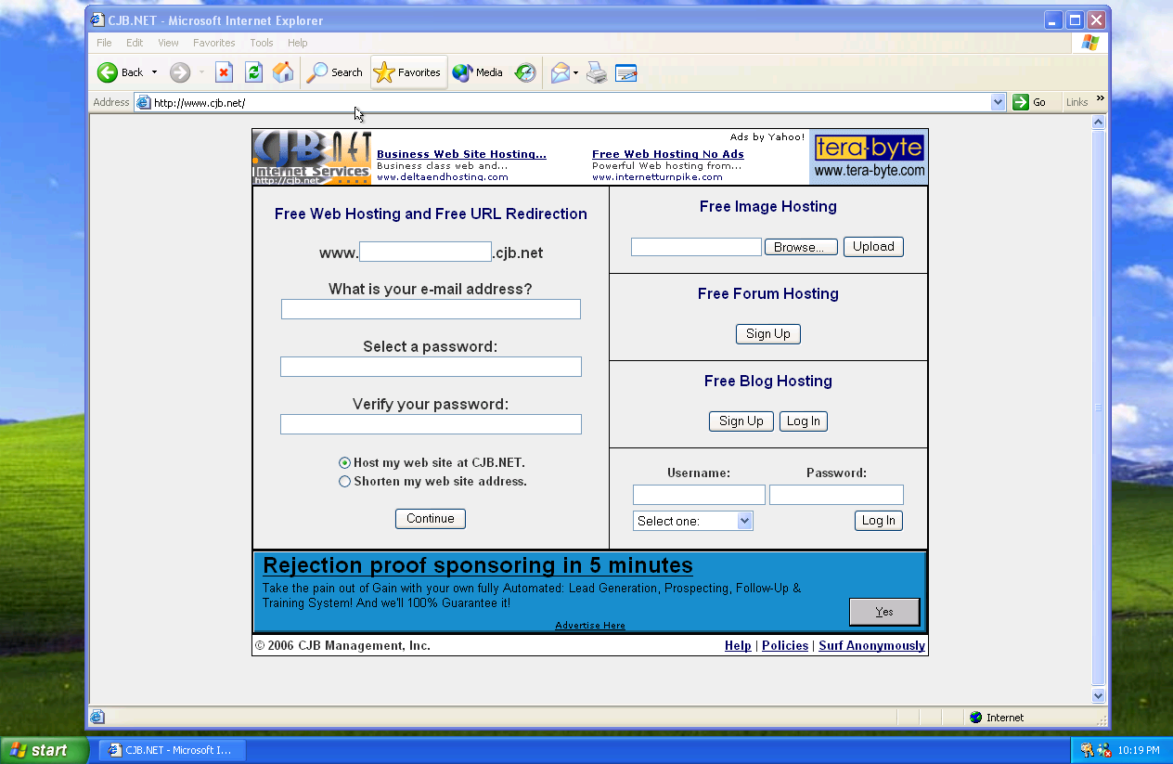
Task: Open Free Web Hosting No Ads link
Action: pos(668,154)
